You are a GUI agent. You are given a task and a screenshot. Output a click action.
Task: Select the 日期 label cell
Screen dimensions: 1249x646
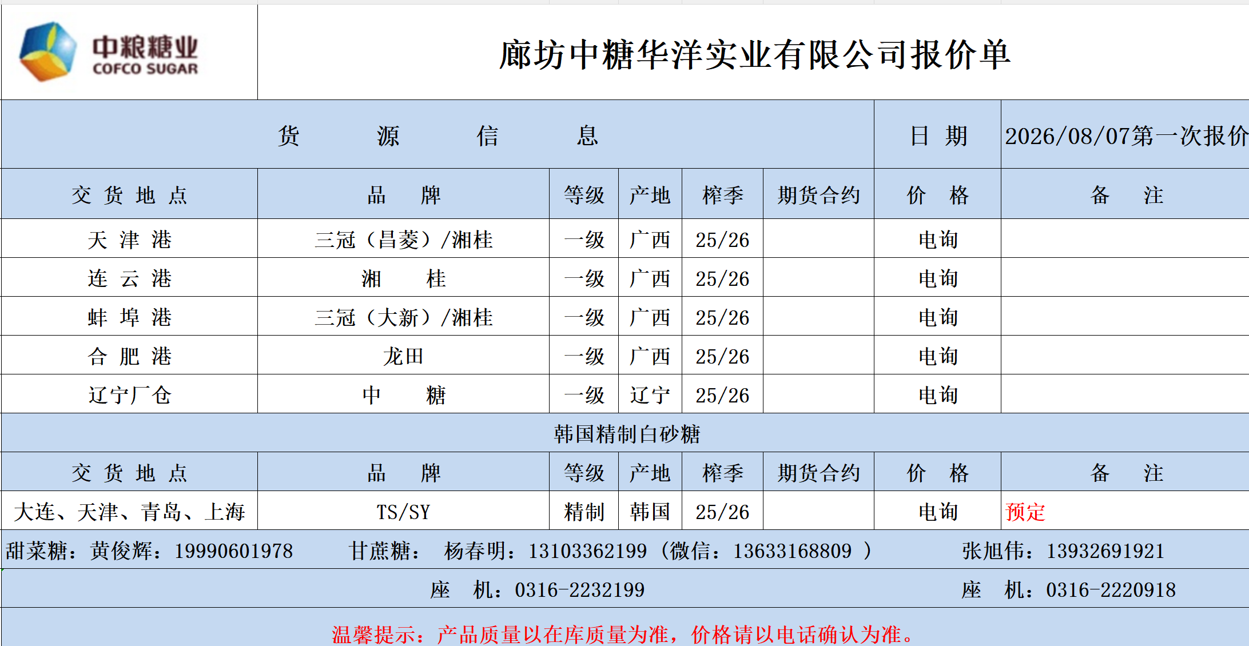point(937,135)
